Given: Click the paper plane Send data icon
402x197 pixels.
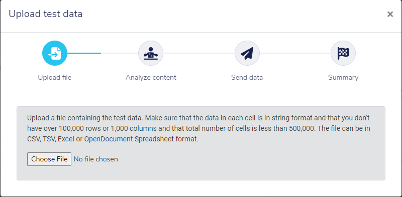Looking at the screenshot, I should [247, 53].
